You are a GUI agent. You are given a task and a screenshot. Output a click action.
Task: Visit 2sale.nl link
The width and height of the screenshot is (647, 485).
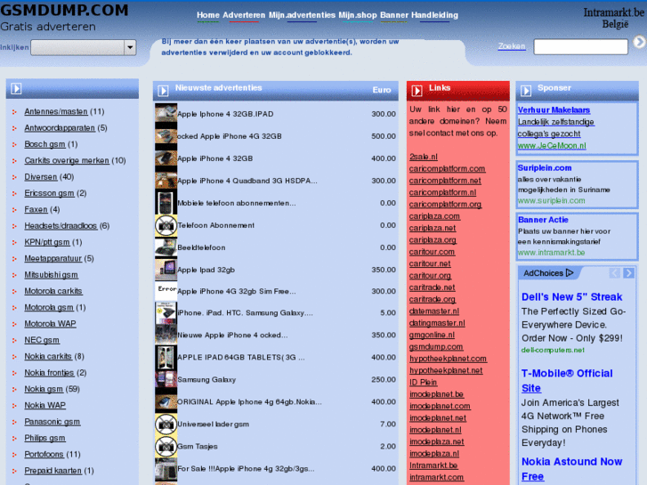(424, 157)
